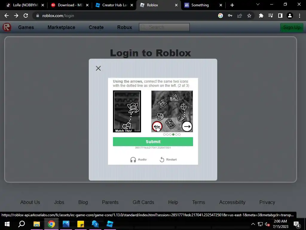The width and height of the screenshot is (306, 230).
Task: Switch to the Creator Hub tab
Action: click(x=114, y=5)
